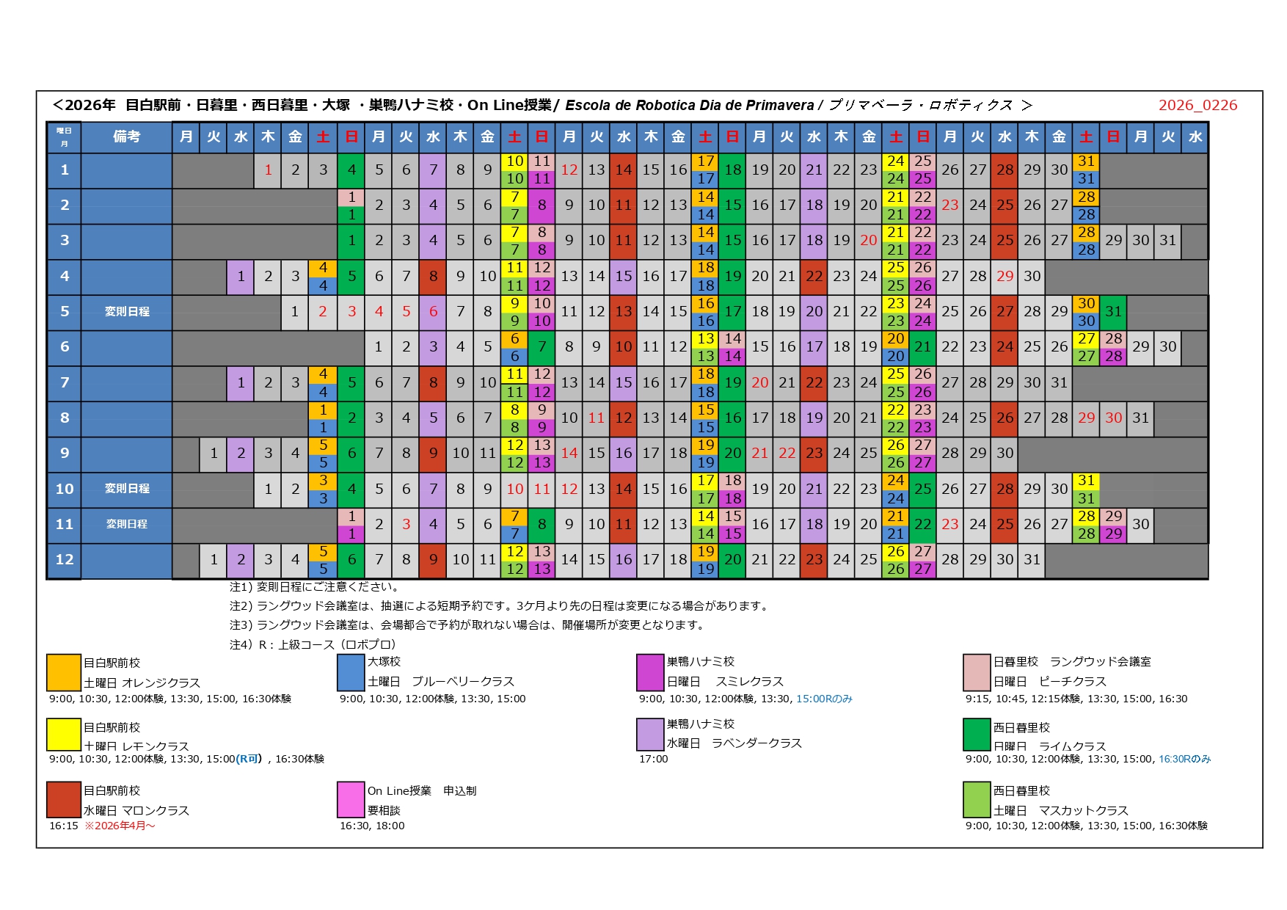Click the magenta スミレクラス legend swatch
Viewport: 1287px width, 910px height.
click(650, 672)
